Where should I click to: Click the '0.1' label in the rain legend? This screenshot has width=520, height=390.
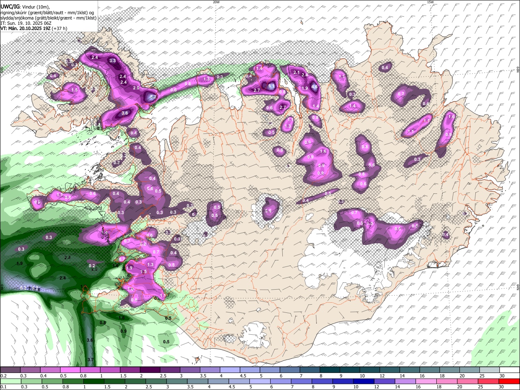pyautogui.click(x=3, y=387)
